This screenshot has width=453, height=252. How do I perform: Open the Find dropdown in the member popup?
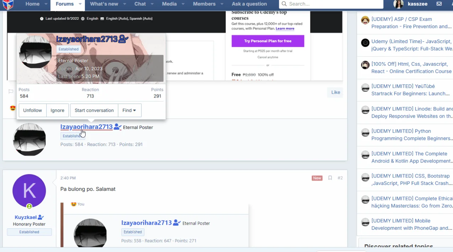130,110
